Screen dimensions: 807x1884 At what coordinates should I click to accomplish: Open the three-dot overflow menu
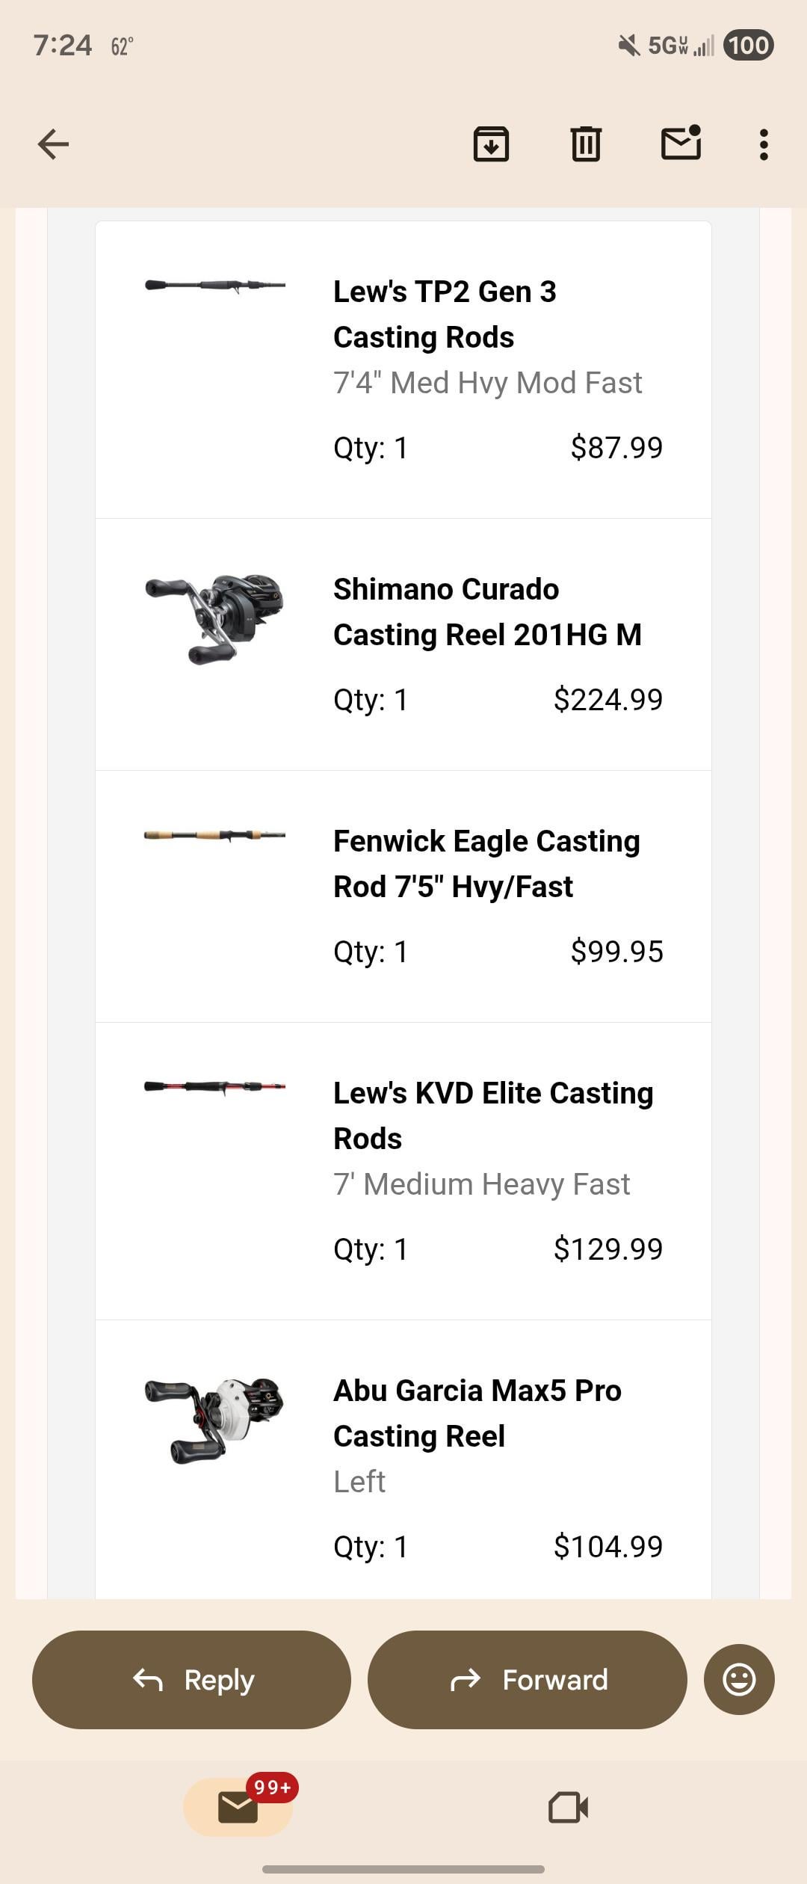coord(763,144)
